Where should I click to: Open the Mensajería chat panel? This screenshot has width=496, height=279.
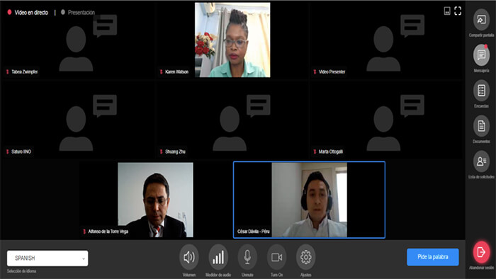click(x=481, y=55)
